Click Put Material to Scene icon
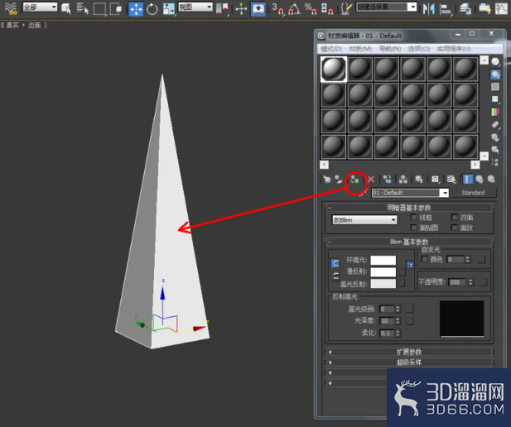Screen dimensions: 511x427 pos(339,179)
